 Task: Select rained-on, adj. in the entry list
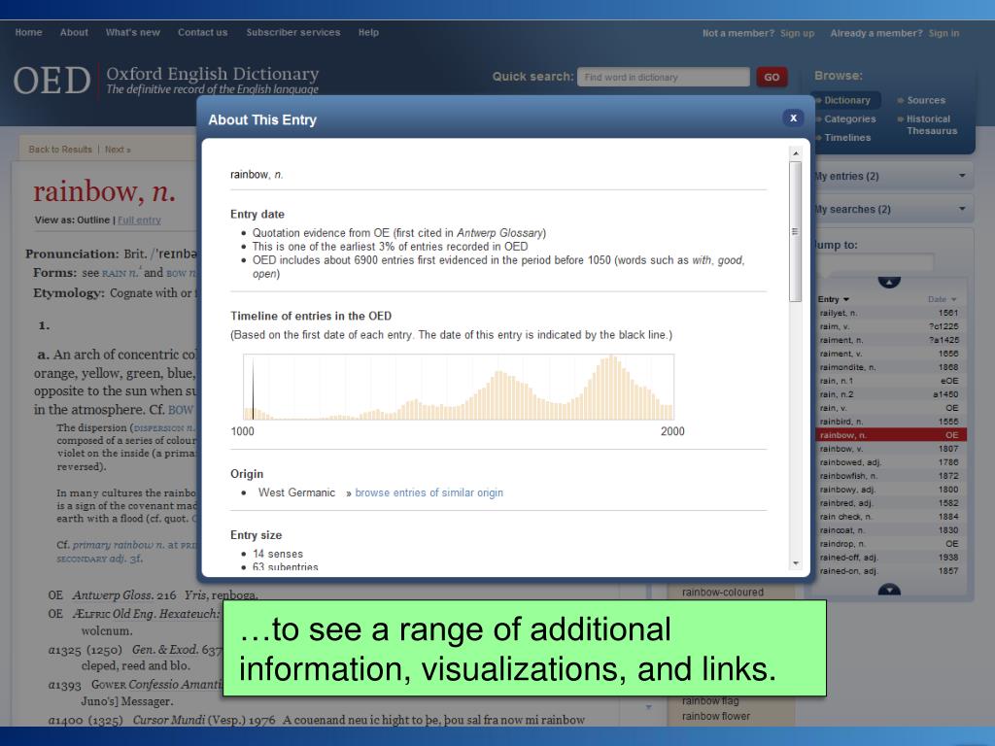[x=891, y=571]
